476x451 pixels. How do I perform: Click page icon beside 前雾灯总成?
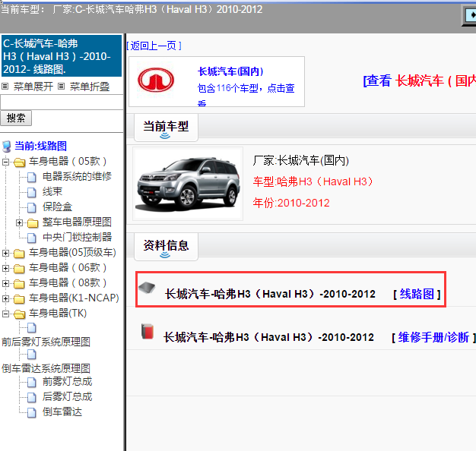[32, 383]
